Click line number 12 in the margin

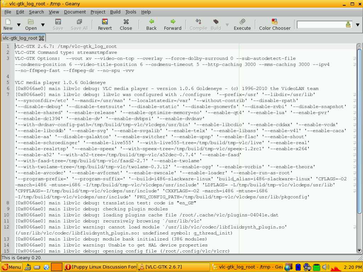click(6, 227)
